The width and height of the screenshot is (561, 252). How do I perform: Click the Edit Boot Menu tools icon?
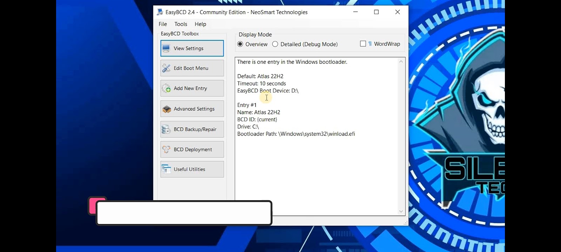tap(166, 68)
